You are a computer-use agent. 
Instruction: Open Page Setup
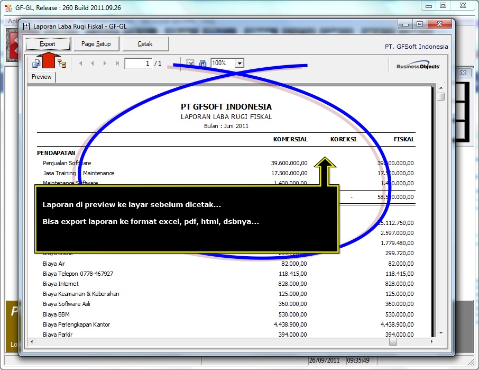96,44
